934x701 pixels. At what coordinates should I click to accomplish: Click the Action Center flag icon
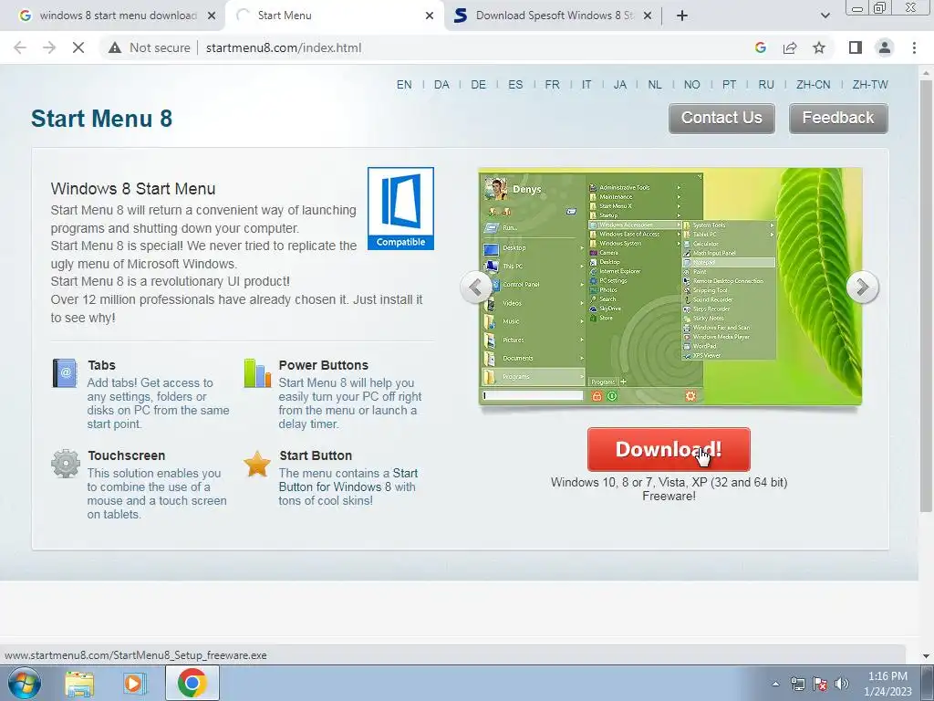tap(820, 684)
